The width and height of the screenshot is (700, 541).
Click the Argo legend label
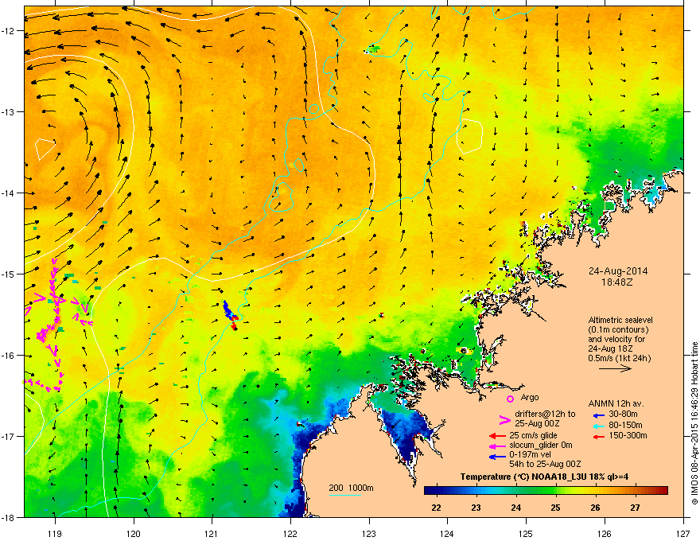coord(530,397)
